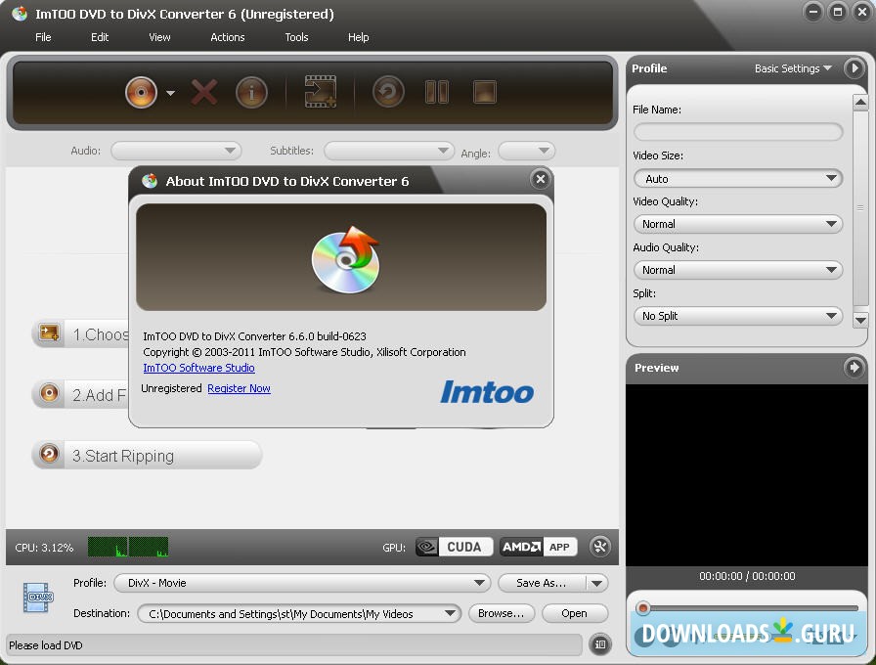Click the preview seek slider handle
This screenshot has height=665, width=876.
point(643,608)
